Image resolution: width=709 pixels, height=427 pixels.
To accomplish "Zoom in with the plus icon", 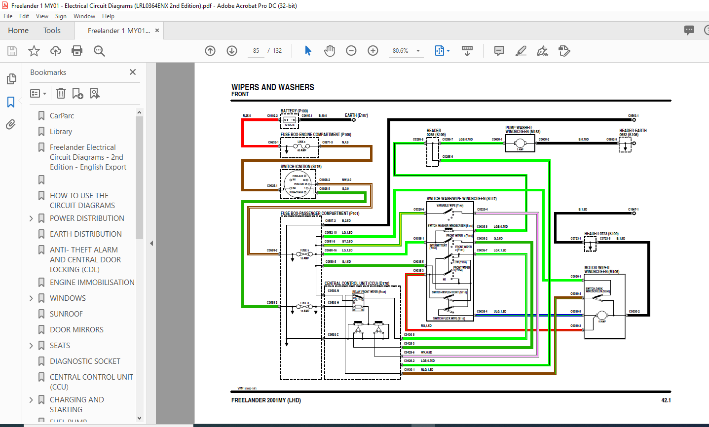I will pos(373,51).
